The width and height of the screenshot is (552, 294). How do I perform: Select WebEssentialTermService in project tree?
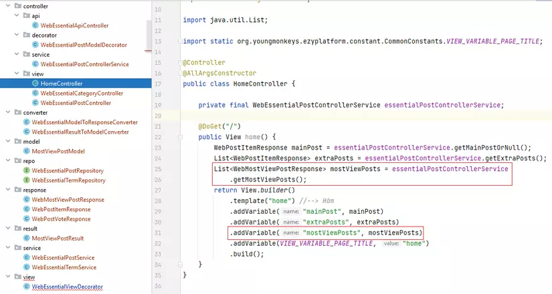(x=64, y=267)
